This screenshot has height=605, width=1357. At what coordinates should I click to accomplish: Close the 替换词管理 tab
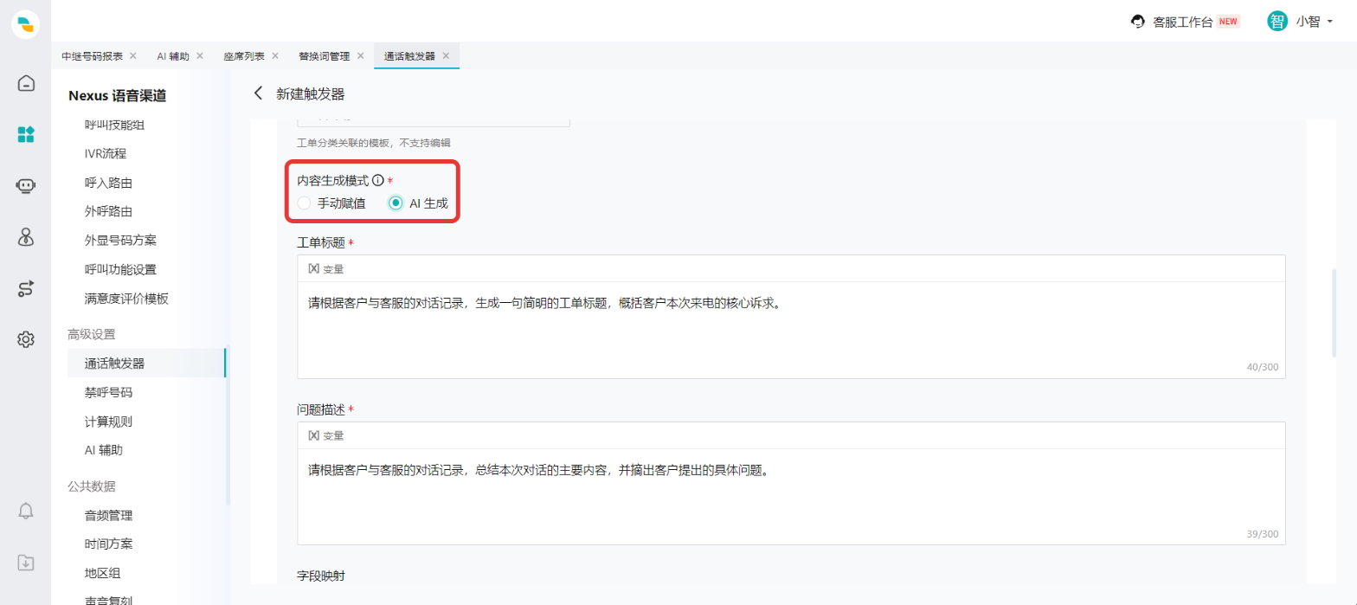(x=360, y=55)
